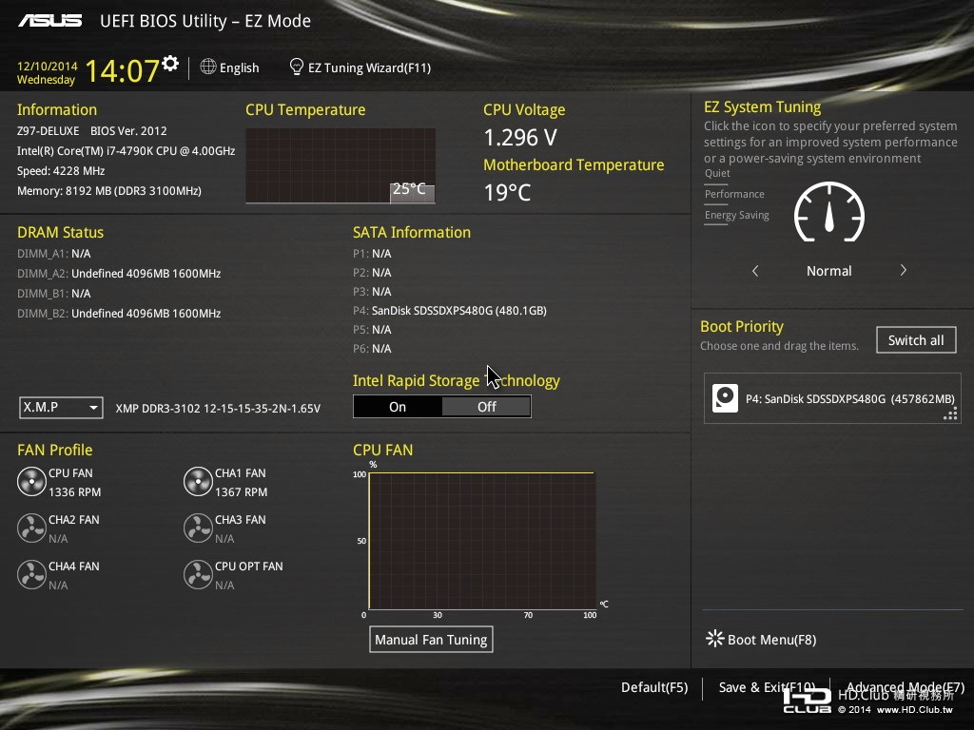The width and height of the screenshot is (974, 730).
Task: Click the Memory: 8192 MB (DDR3 3100MHz) text
Action: tap(109, 190)
